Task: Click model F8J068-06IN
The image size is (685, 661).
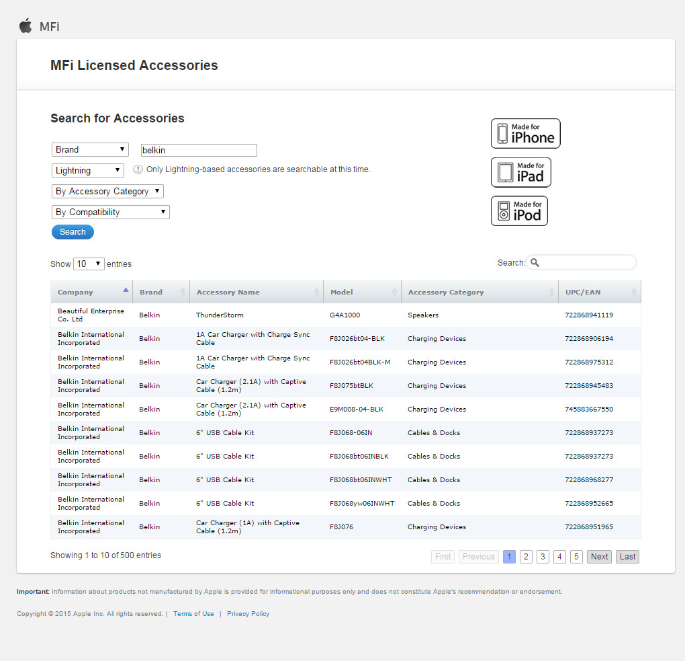Action: [351, 432]
